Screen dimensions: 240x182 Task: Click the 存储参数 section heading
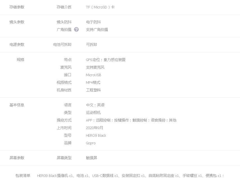(17, 7)
